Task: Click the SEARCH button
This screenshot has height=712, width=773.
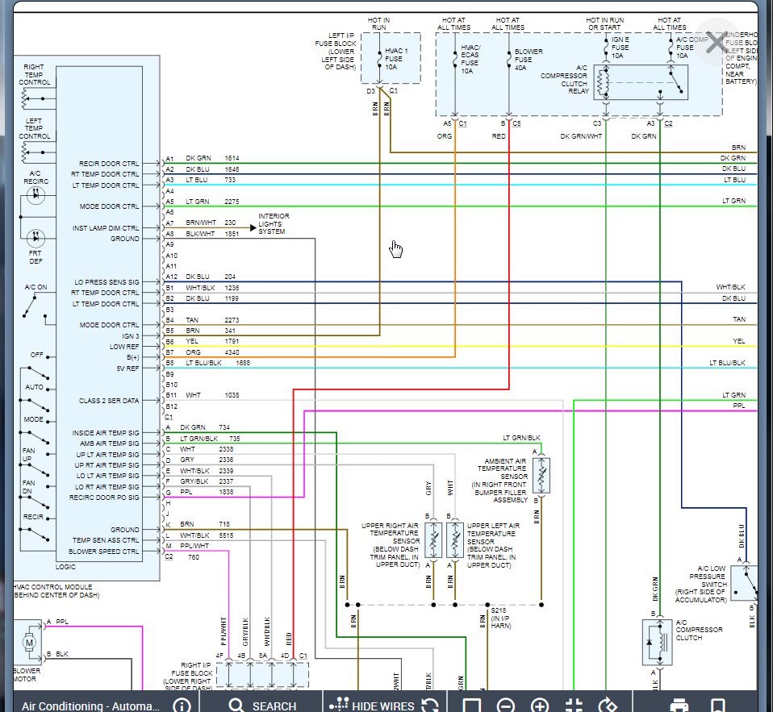Action: point(262,706)
